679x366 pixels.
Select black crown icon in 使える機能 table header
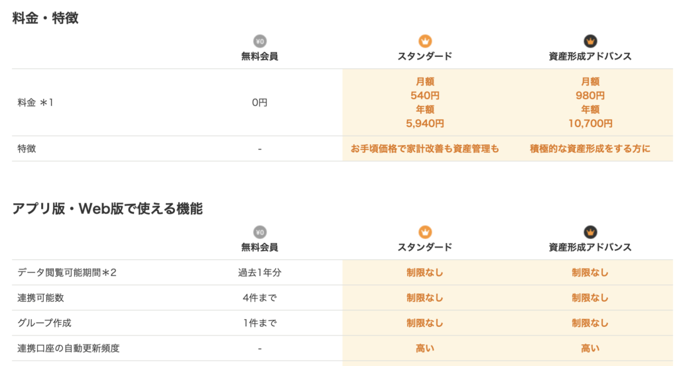click(x=590, y=232)
